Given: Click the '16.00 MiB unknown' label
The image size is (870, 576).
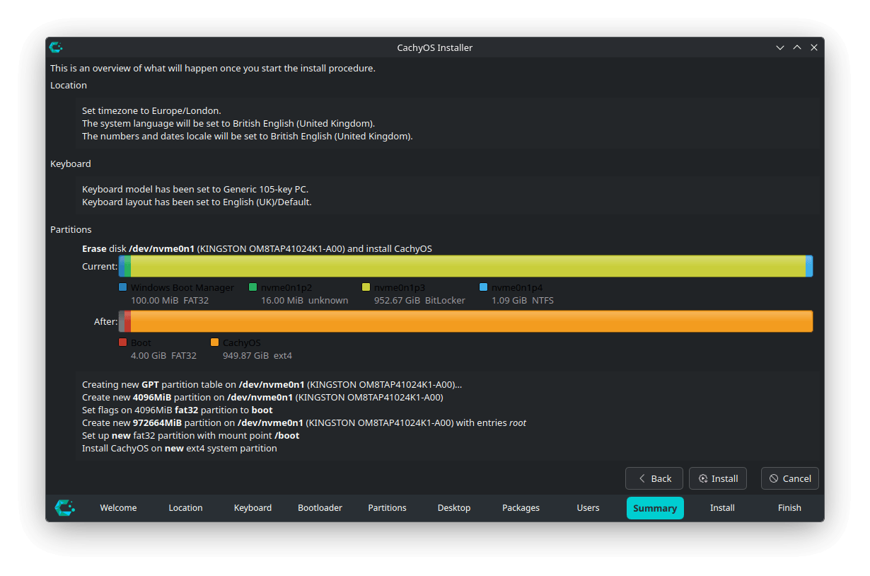Looking at the screenshot, I should click(304, 300).
